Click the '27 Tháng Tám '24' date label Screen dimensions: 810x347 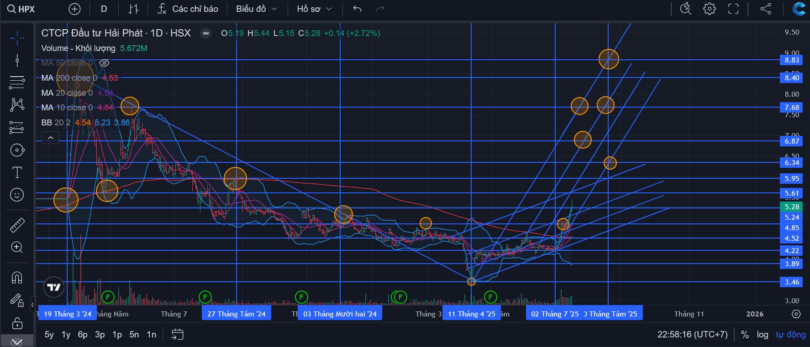click(237, 314)
